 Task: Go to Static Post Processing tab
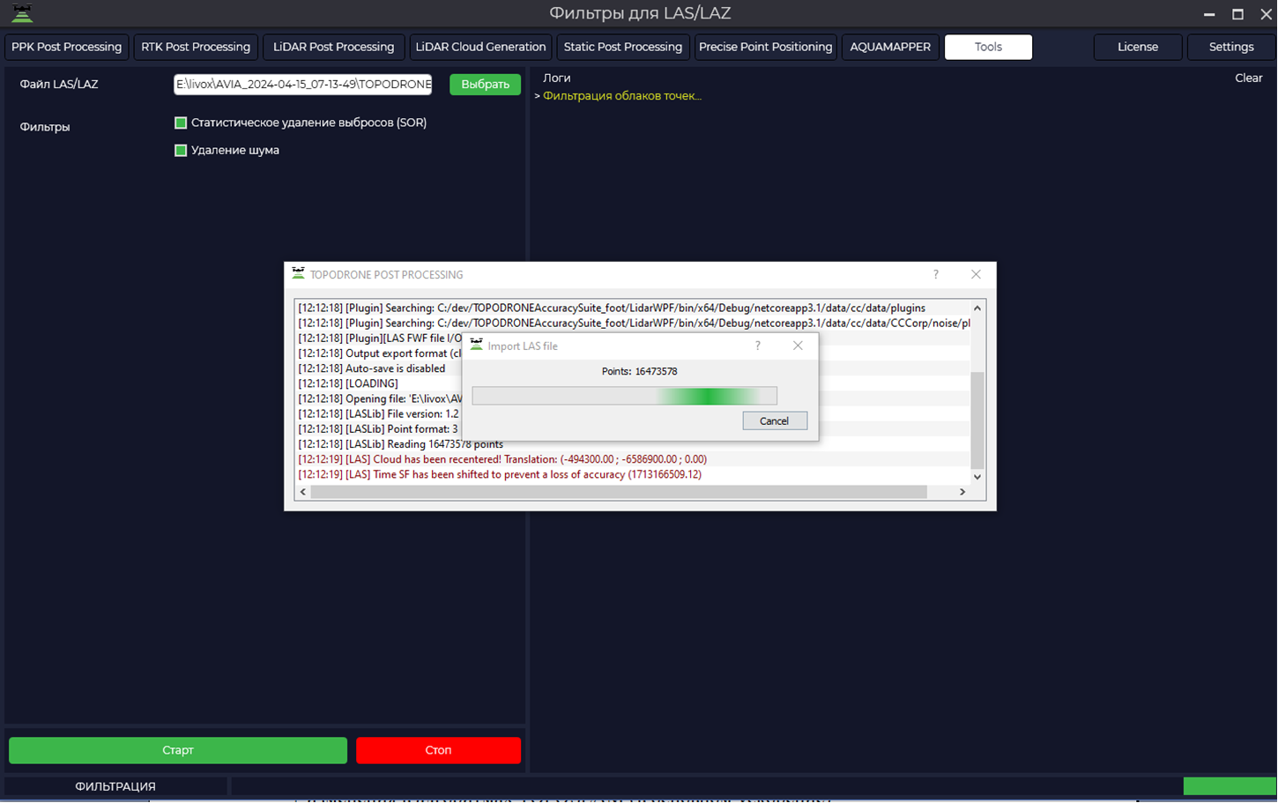click(x=623, y=47)
